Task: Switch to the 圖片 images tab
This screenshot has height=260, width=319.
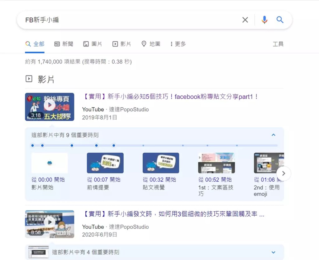Action: [x=93, y=44]
